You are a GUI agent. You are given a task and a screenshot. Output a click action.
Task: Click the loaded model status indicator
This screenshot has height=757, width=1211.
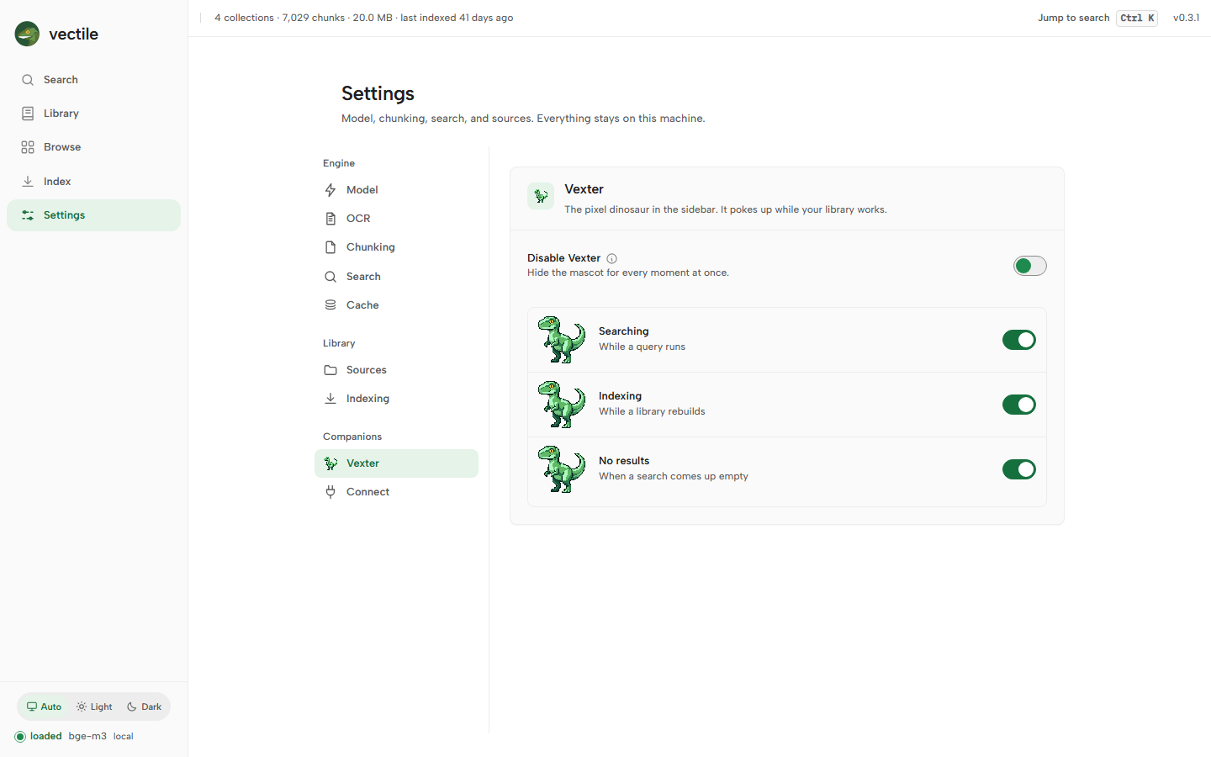[39, 737]
